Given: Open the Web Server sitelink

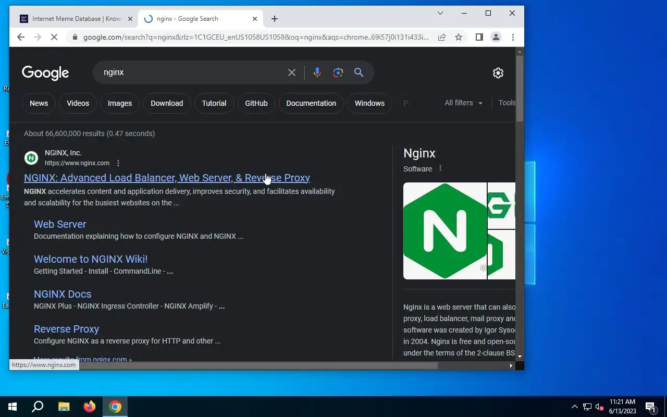Looking at the screenshot, I should 60,224.
